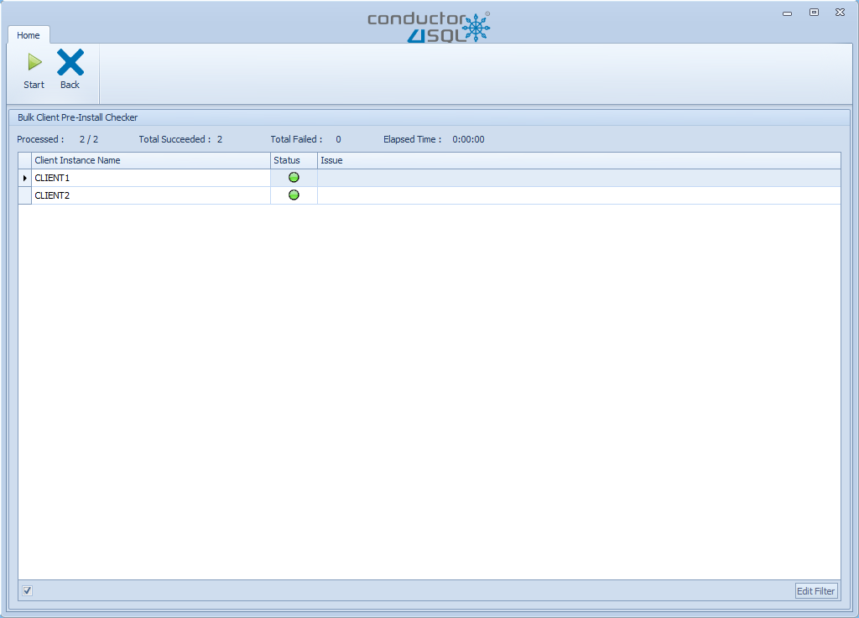Click the CLIENT2 Issue cell
Viewport: 859px width, 618px height.
coord(579,195)
